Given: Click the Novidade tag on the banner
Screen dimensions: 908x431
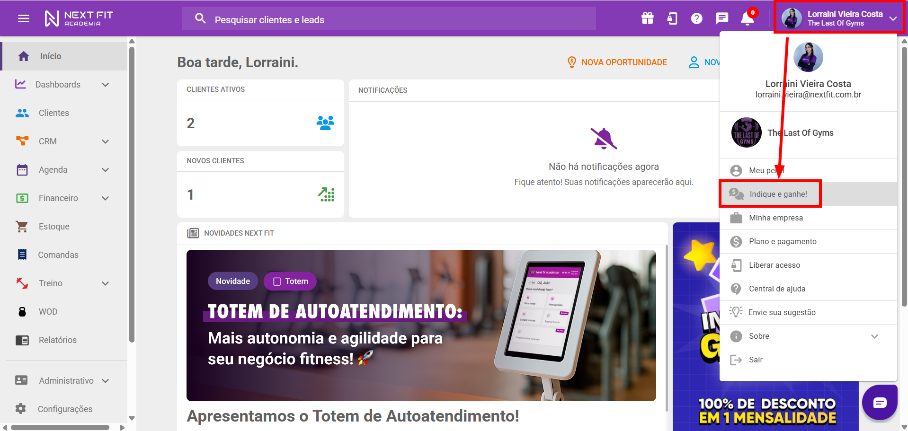Looking at the screenshot, I should pyautogui.click(x=232, y=281).
